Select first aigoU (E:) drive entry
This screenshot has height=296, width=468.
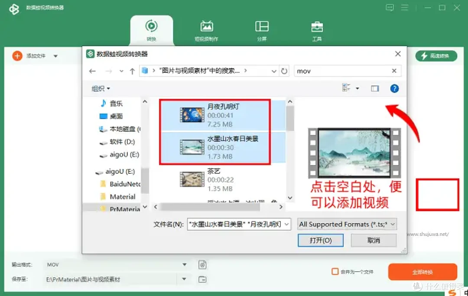coord(119,155)
